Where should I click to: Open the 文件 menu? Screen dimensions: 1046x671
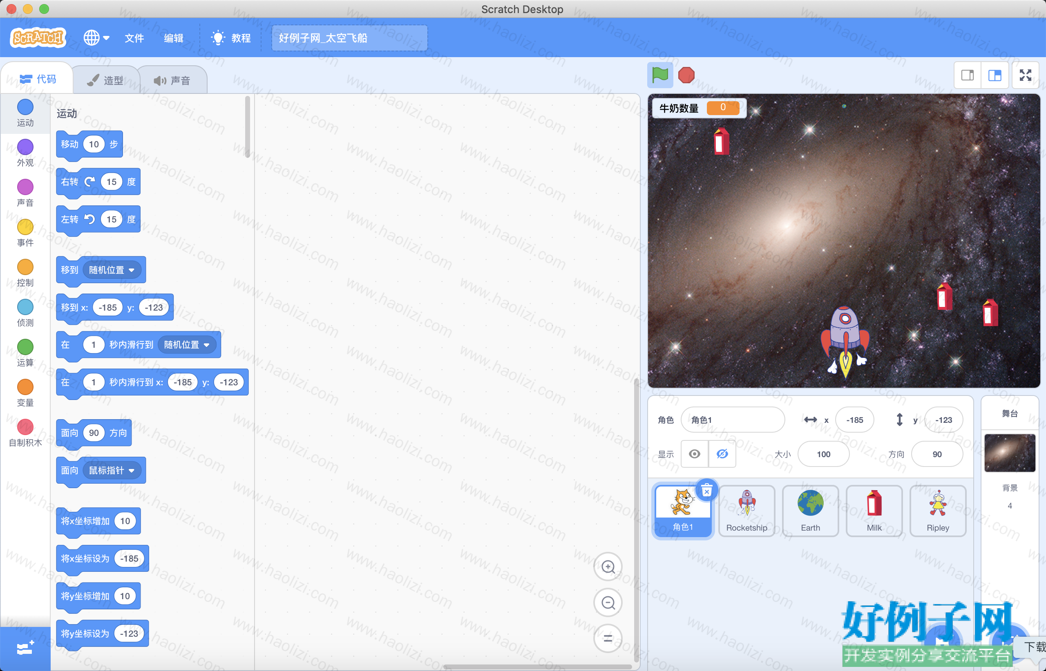click(134, 38)
